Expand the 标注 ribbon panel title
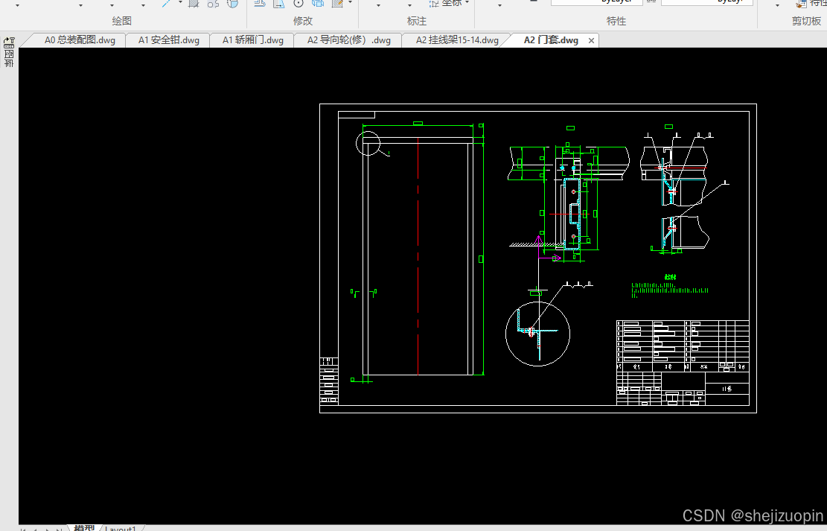This screenshot has height=531, width=827. point(417,21)
